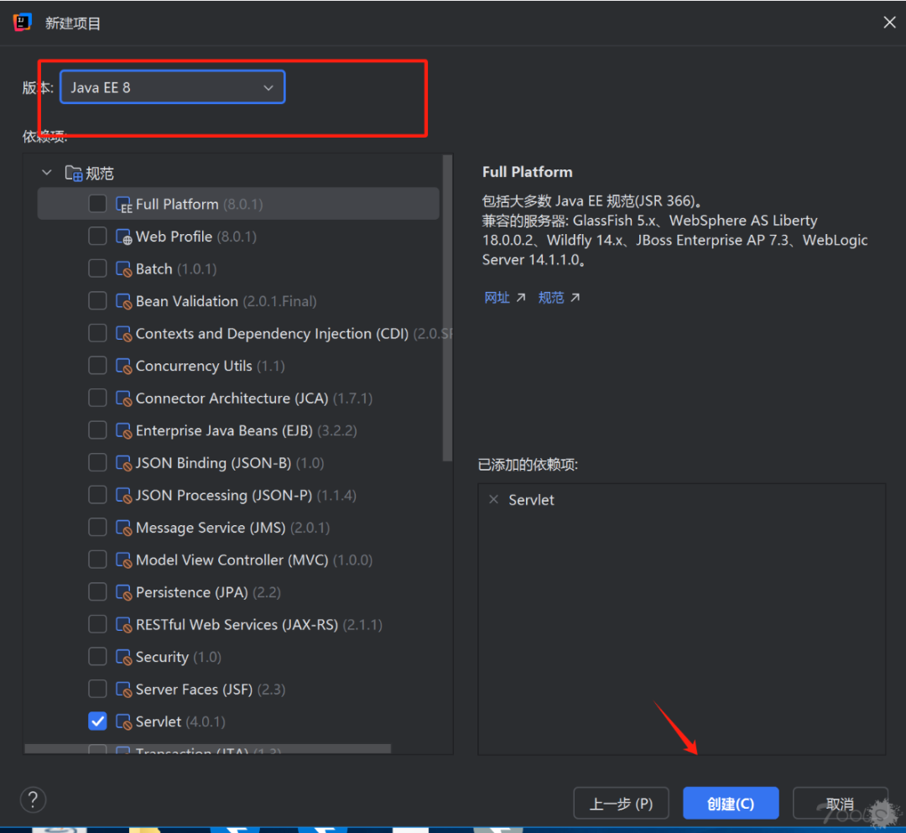This screenshot has width=906, height=833.
Task: Open the 规范 specification link
Action: pyautogui.click(x=559, y=298)
